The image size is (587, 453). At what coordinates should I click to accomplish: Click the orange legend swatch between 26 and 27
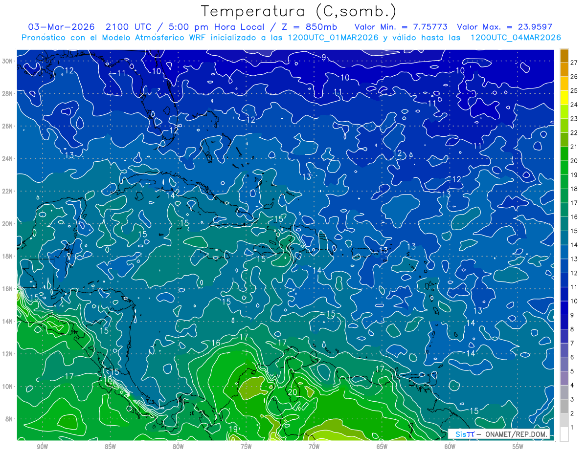[564, 69]
